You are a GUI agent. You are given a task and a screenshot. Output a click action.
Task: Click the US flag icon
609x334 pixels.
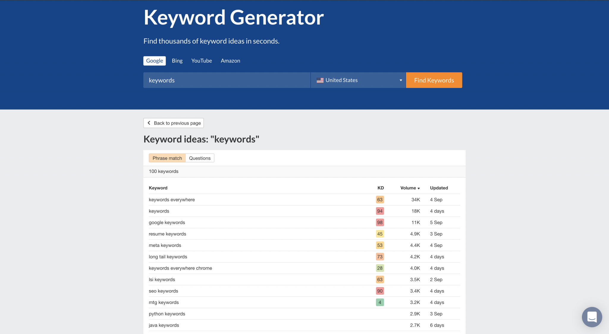point(320,80)
